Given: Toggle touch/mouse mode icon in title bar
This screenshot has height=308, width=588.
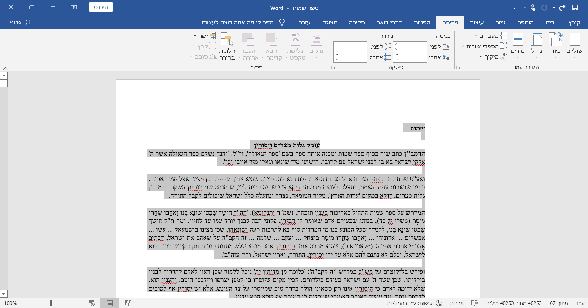Looking at the screenshot, I should coord(533,8).
